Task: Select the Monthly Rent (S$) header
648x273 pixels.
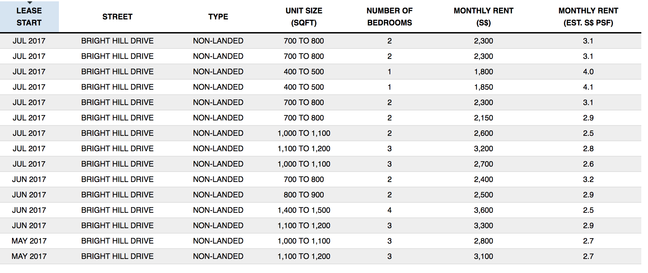Action: pyautogui.click(x=483, y=17)
